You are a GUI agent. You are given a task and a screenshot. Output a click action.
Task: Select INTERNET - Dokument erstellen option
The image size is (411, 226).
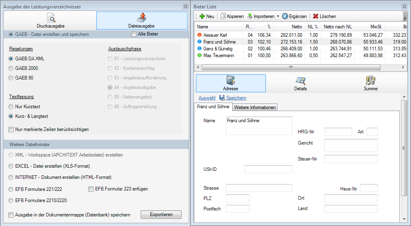pyautogui.click(x=11, y=177)
